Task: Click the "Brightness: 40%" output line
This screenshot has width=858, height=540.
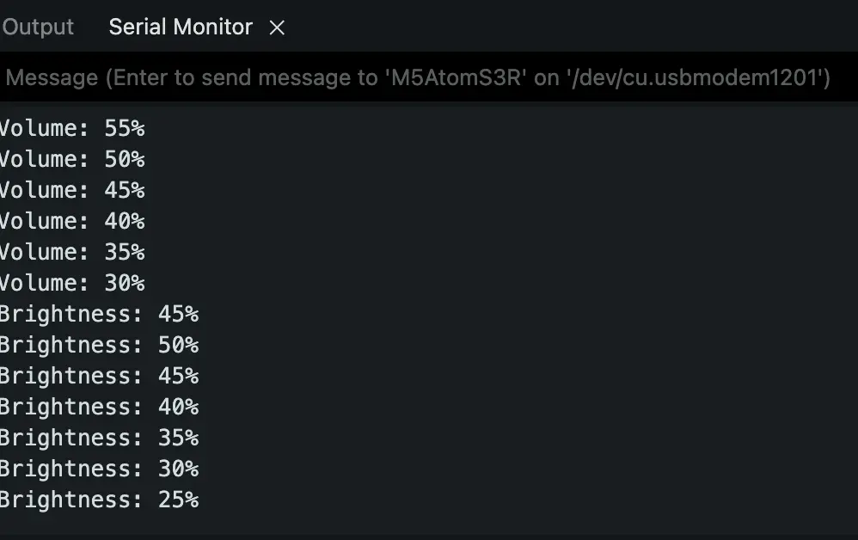Action: (99, 407)
